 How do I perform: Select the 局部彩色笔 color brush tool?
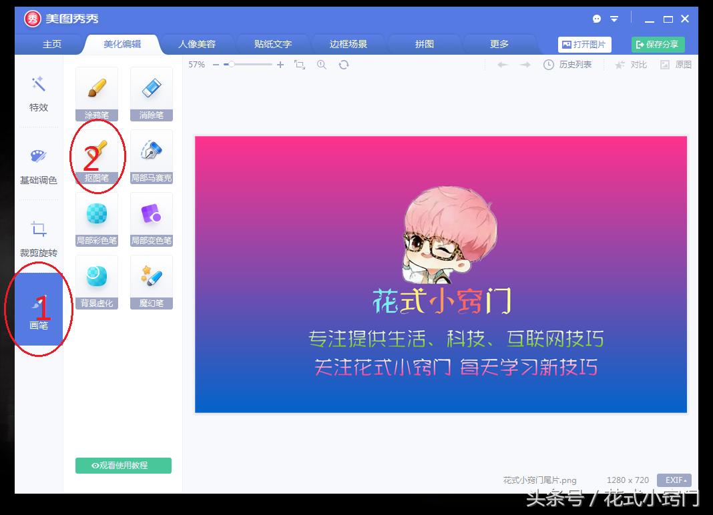96,217
